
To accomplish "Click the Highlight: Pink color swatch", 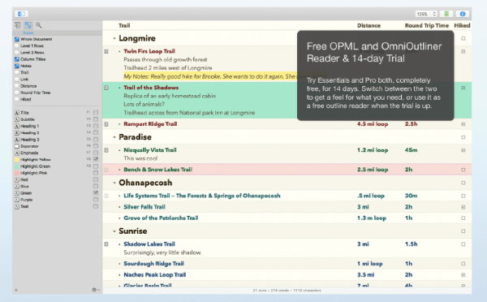I will click(17, 173).
